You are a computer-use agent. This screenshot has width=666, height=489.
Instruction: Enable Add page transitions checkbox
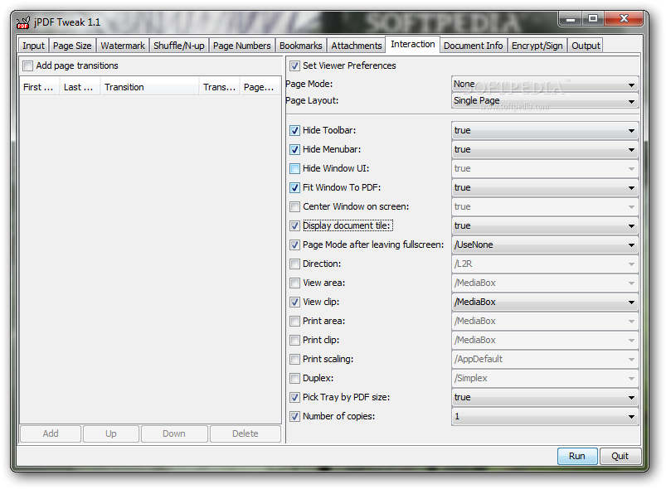28,65
